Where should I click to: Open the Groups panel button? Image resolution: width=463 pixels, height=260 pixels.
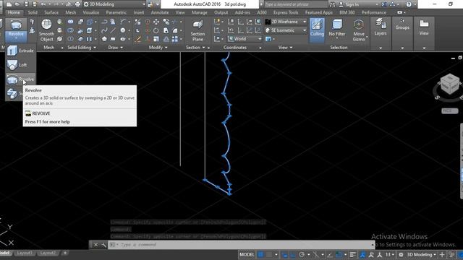[x=402, y=33]
